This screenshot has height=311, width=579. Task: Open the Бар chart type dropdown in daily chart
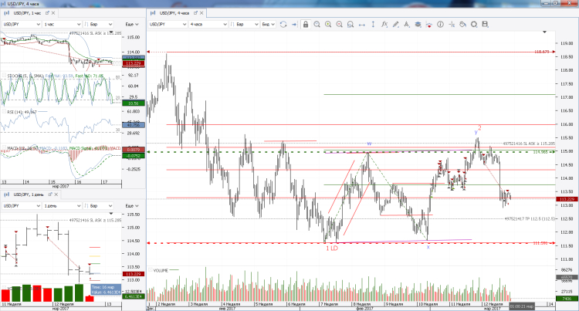(x=98, y=206)
